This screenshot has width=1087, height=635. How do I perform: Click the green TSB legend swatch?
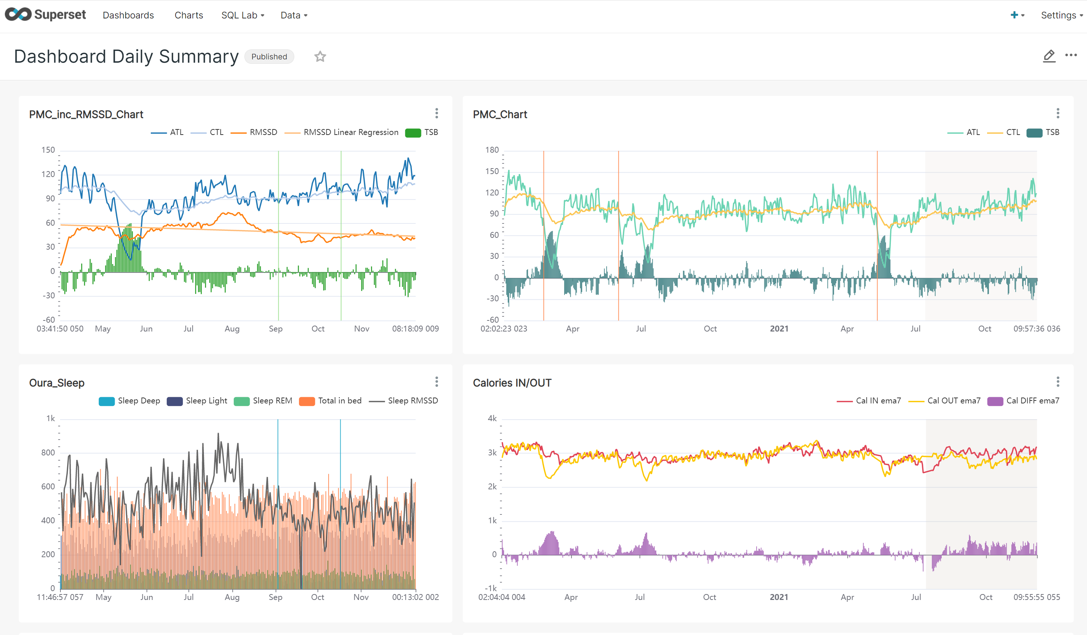(x=413, y=132)
